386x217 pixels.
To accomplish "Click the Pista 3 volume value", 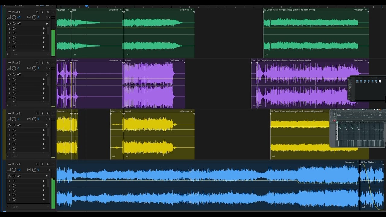I will coord(19,119).
